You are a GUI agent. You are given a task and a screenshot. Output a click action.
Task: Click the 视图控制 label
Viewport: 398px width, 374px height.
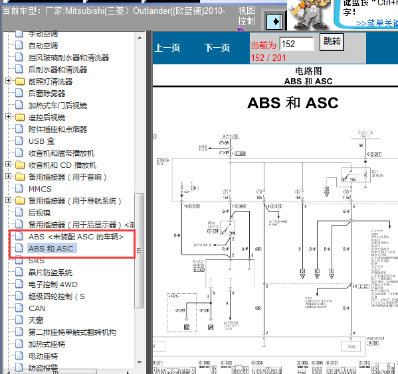tap(247, 16)
